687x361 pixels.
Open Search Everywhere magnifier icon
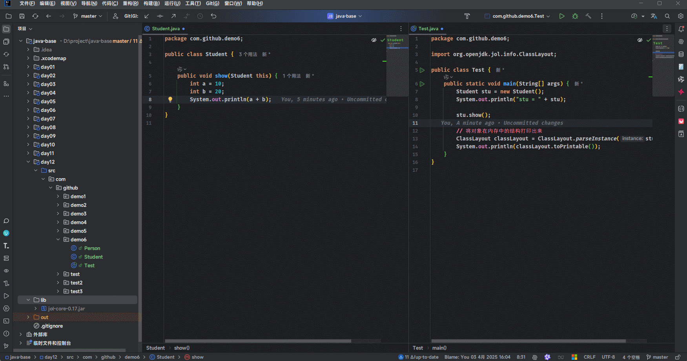(x=667, y=16)
